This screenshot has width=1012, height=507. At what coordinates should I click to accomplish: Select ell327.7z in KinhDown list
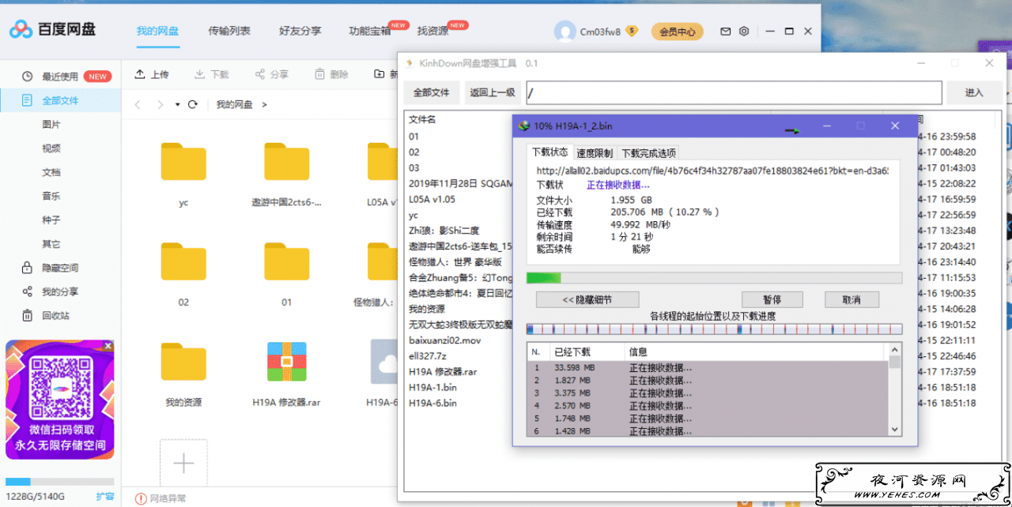click(429, 355)
